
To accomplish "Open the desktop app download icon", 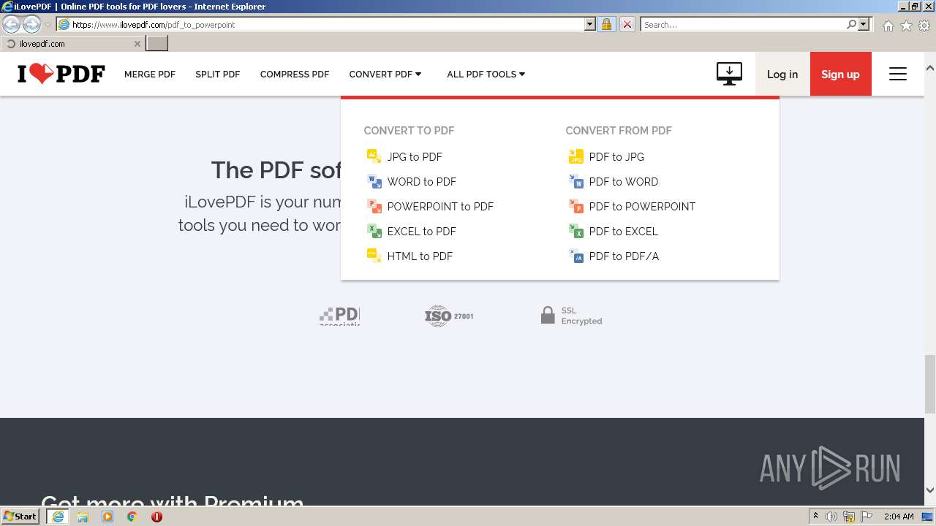I will [729, 74].
